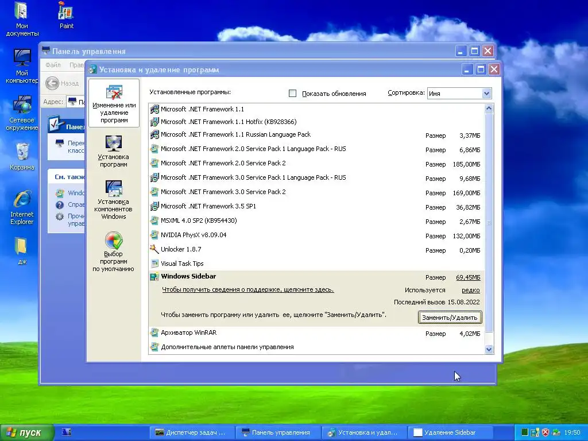This screenshot has height=441, width=588.
Task: Click the Назад back button in Панель управления
Action: pyautogui.click(x=63, y=83)
